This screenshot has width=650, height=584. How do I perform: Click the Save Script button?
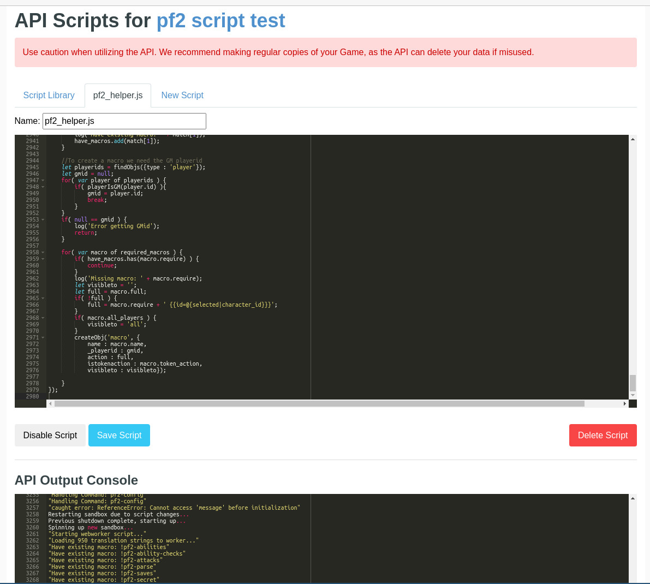coord(120,435)
